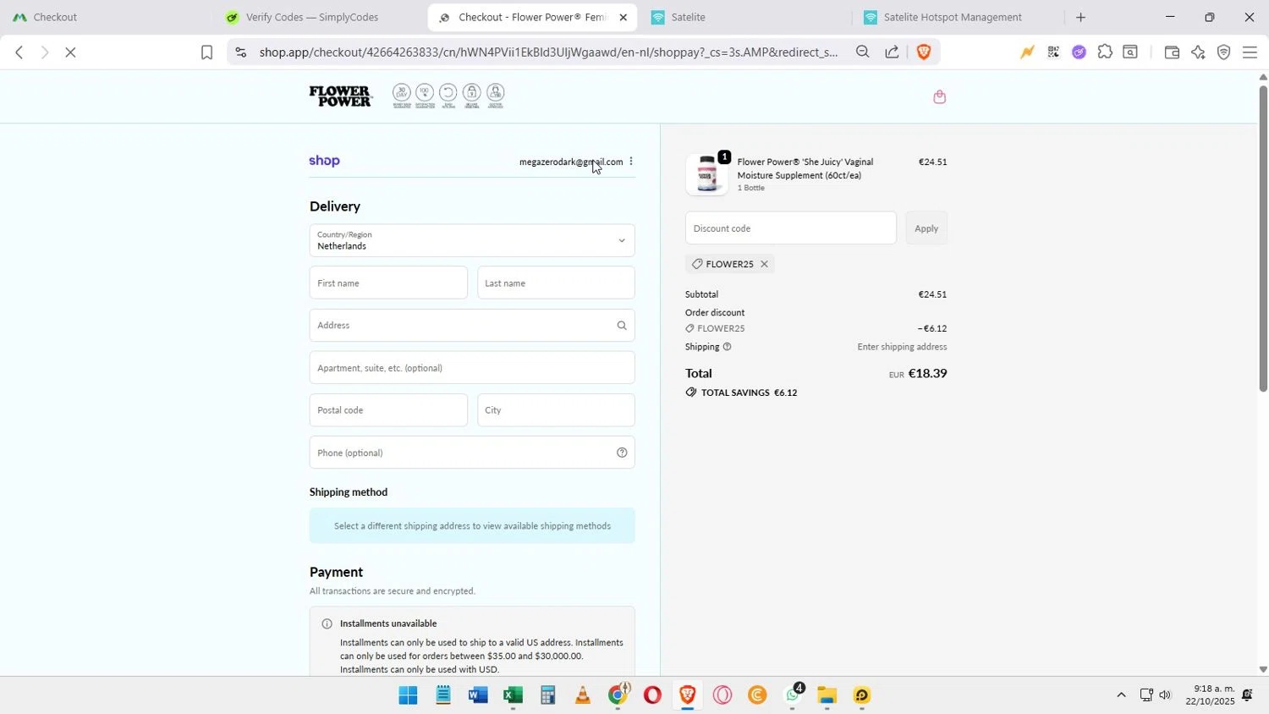Click the shipping info question icon
This screenshot has height=714, width=1269.
point(727,347)
